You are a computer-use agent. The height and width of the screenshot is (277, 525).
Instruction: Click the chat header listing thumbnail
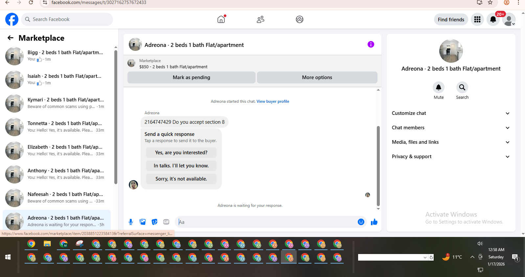click(135, 44)
